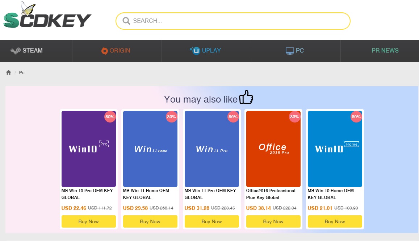The width and height of the screenshot is (419, 241).
Task: Open the Office 2016 Pro product image
Action: tap(273, 149)
